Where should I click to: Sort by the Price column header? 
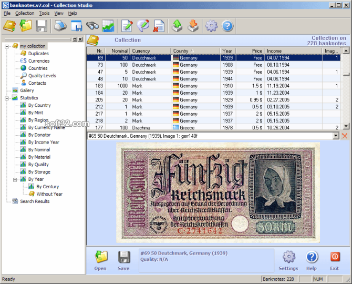point(250,51)
